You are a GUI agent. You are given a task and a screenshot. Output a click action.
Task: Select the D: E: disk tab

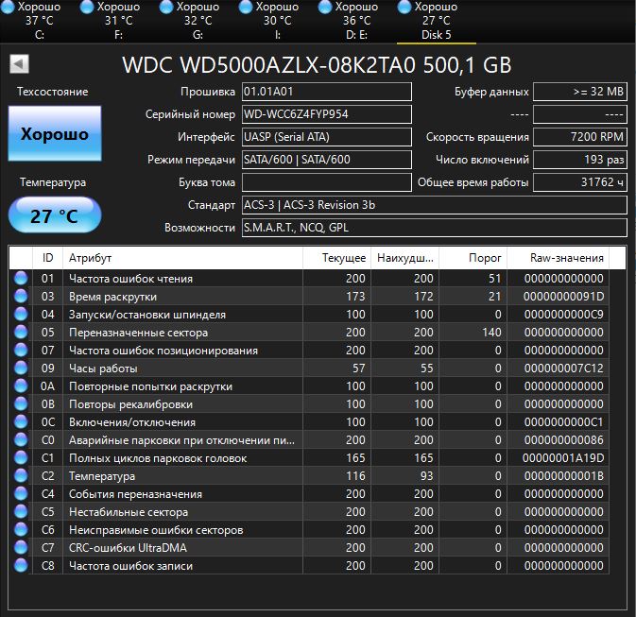coord(356,21)
